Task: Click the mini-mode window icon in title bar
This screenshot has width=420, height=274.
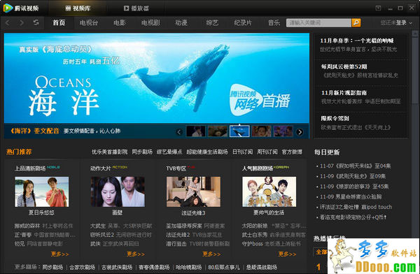Action: click(378, 8)
